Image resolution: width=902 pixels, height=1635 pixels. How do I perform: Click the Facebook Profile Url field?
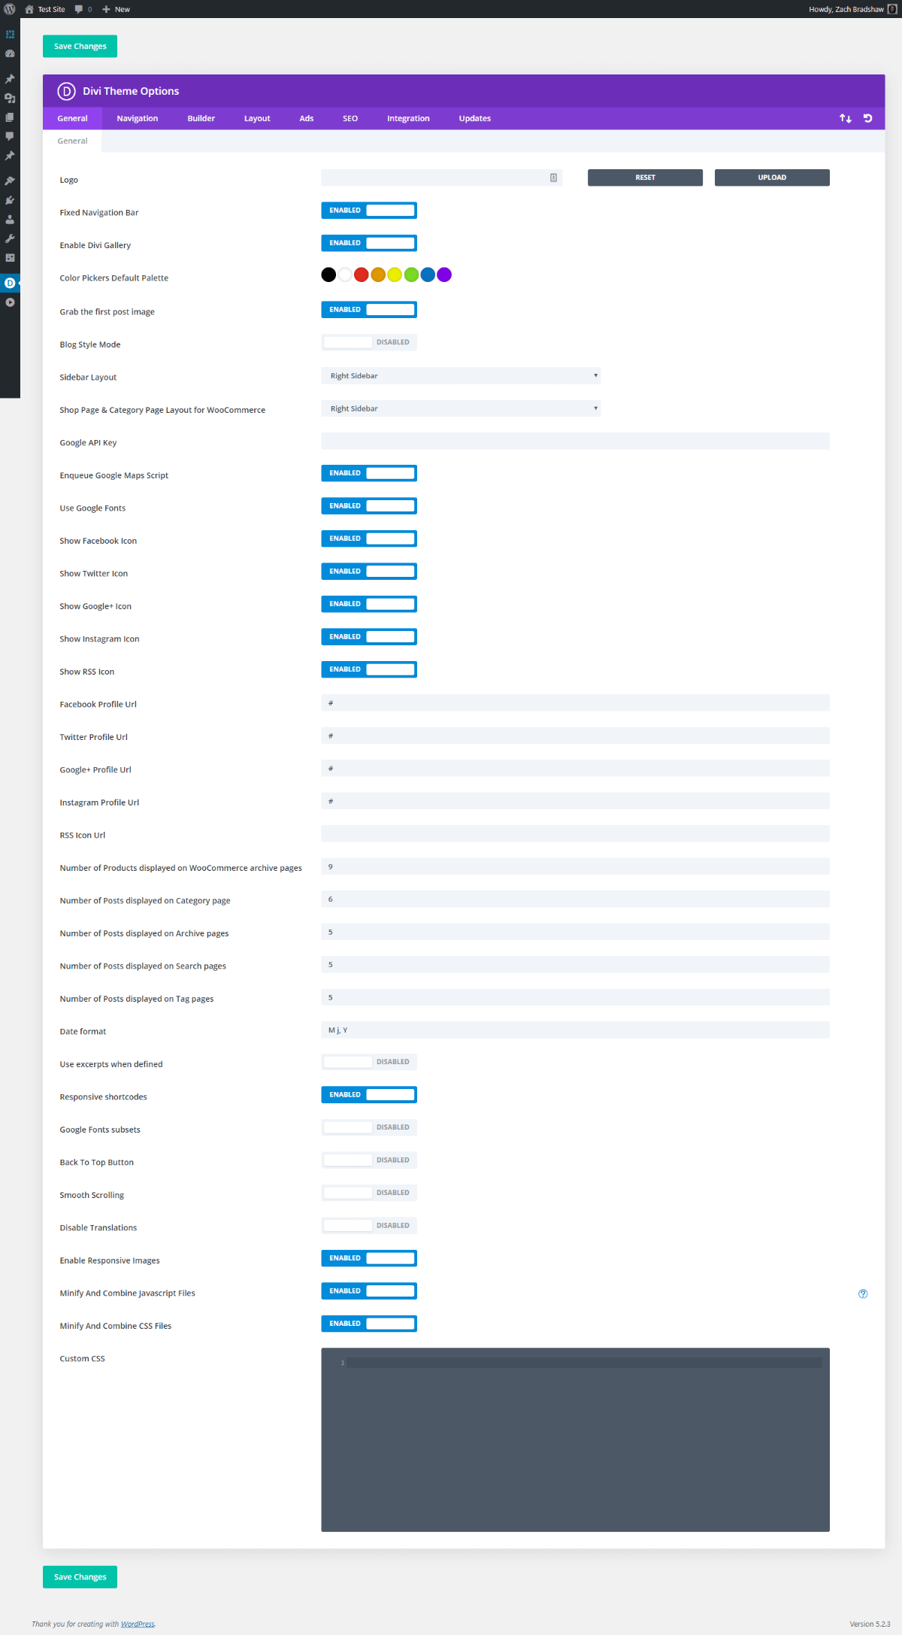575,702
